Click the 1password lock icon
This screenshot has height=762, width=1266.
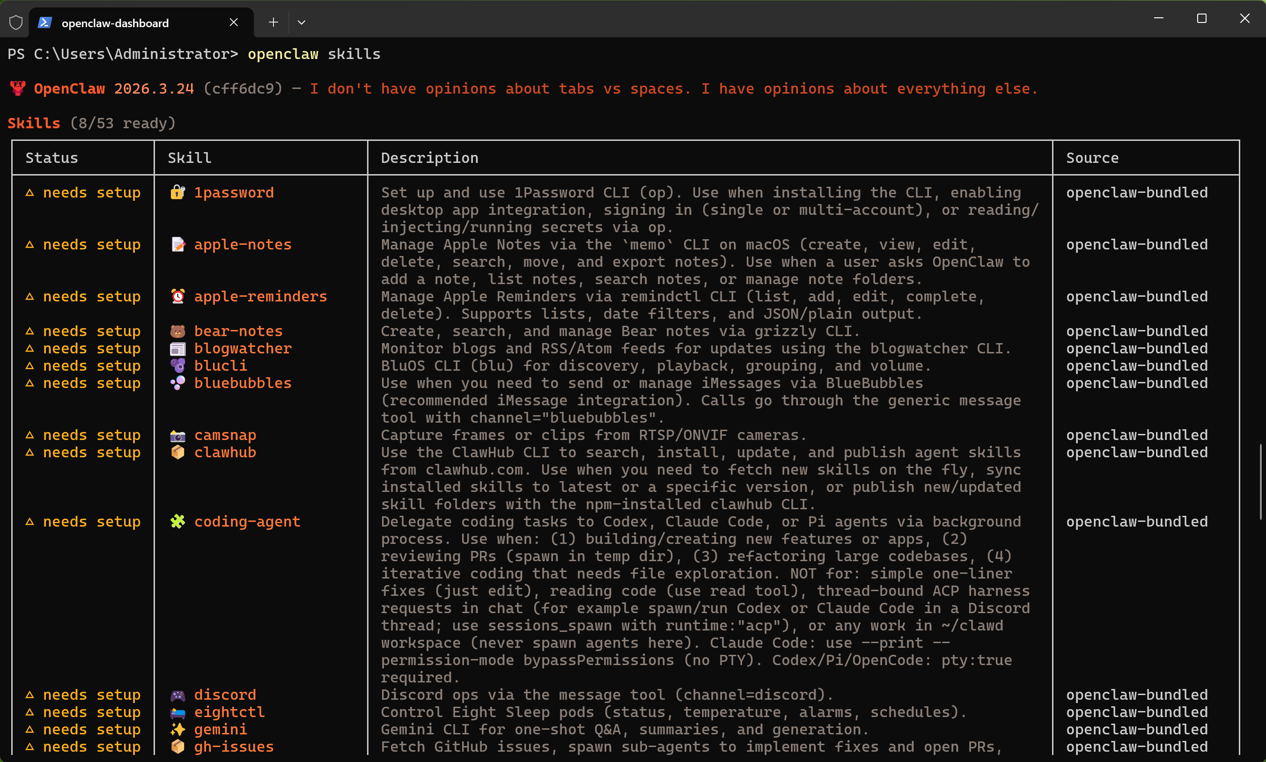point(178,192)
